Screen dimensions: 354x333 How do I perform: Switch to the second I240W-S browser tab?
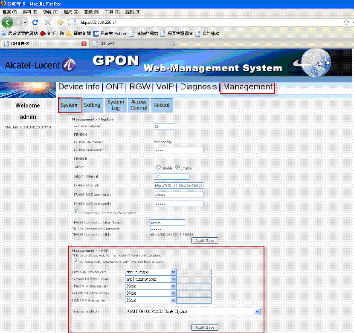click(133, 43)
